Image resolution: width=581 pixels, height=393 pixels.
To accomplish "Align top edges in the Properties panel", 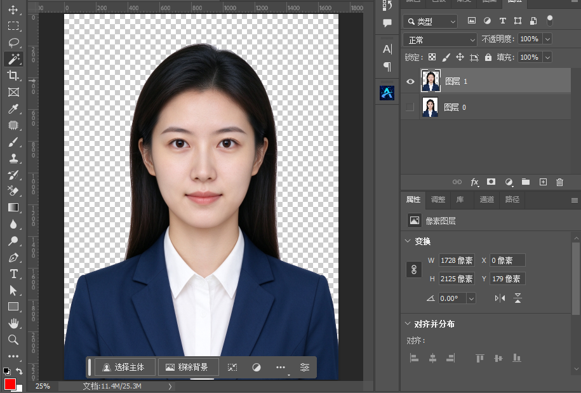I will click(480, 358).
